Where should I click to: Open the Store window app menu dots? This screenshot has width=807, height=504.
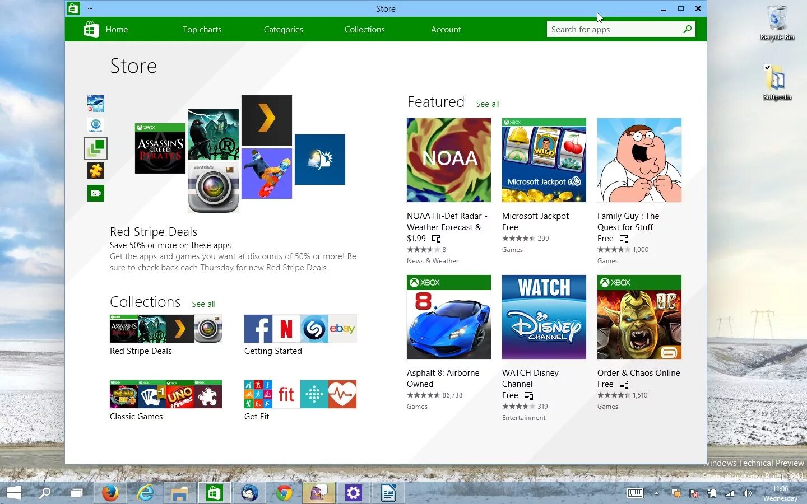tap(90, 8)
